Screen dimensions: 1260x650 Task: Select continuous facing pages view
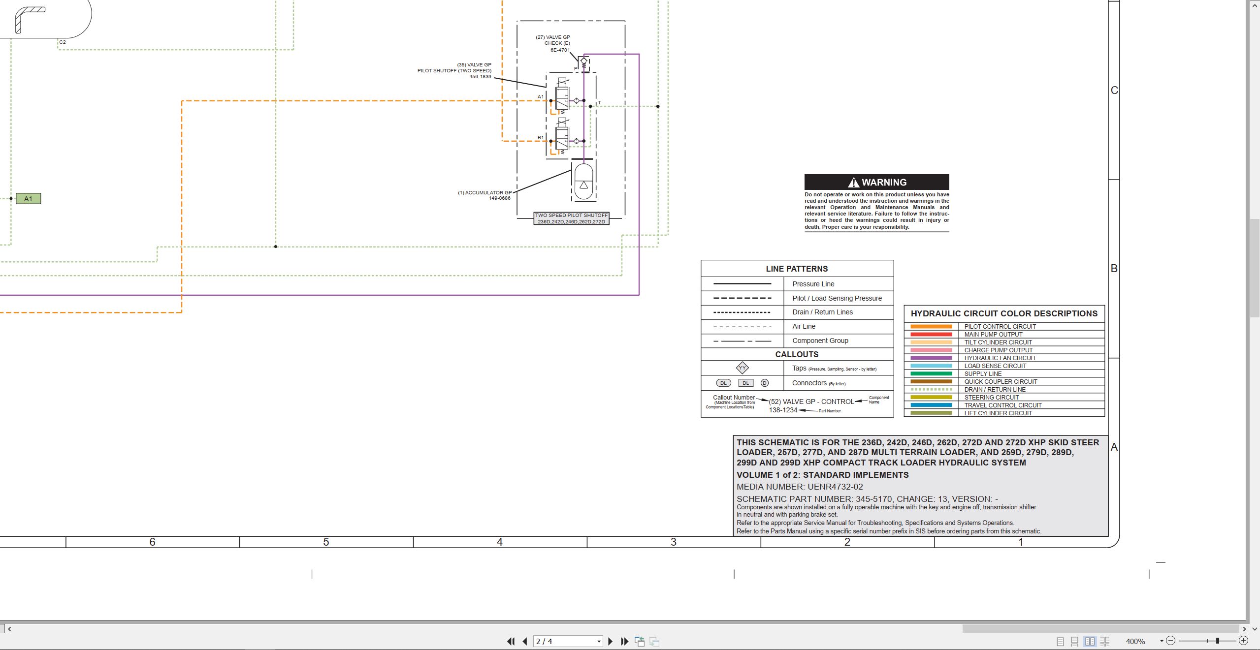pyautogui.click(x=1104, y=641)
